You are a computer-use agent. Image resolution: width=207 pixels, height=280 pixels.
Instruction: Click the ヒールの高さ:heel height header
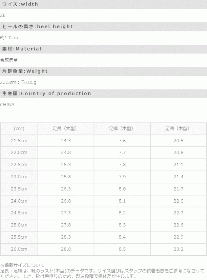(38, 27)
